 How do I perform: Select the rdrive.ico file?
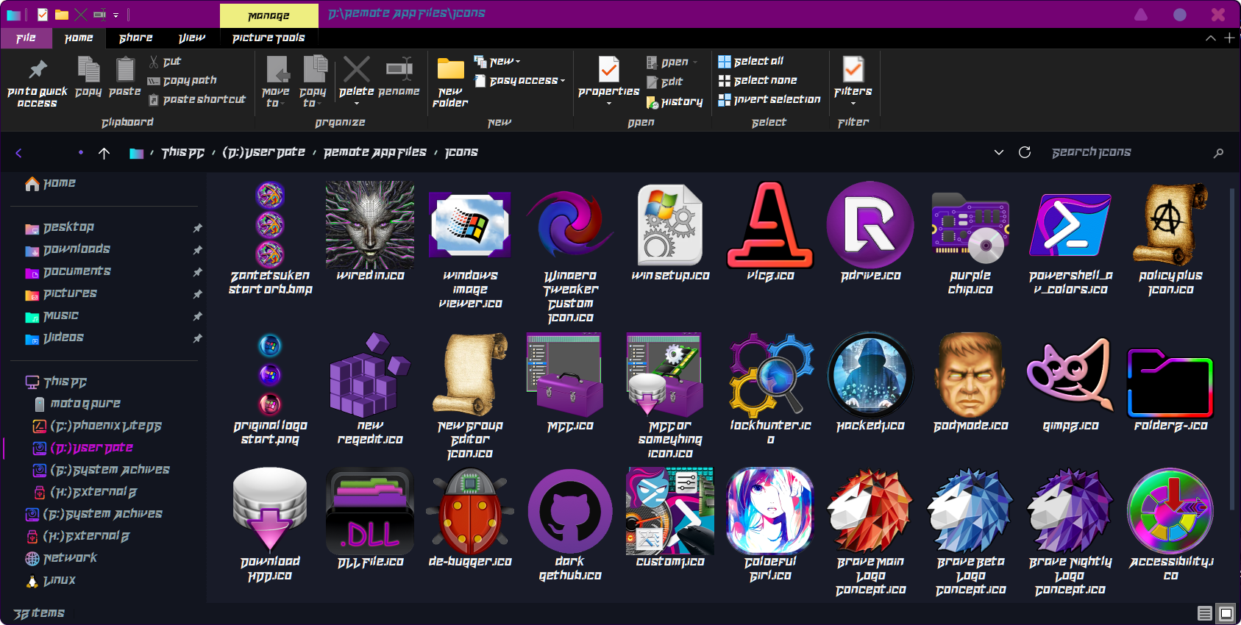click(870, 232)
